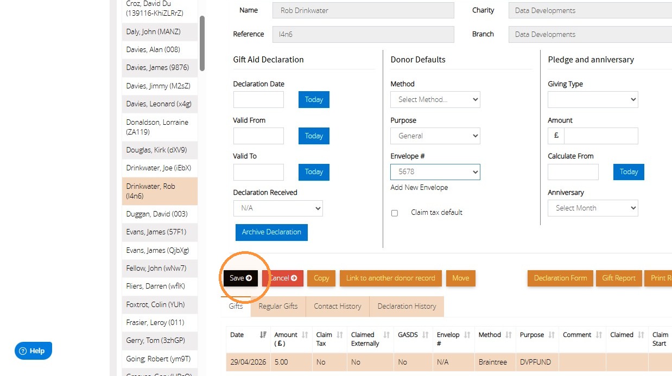Click the Cancel button

click(283, 278)
